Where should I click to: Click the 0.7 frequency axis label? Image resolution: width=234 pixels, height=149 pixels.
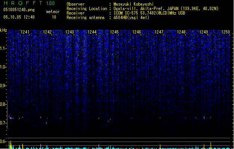(3, 123)
